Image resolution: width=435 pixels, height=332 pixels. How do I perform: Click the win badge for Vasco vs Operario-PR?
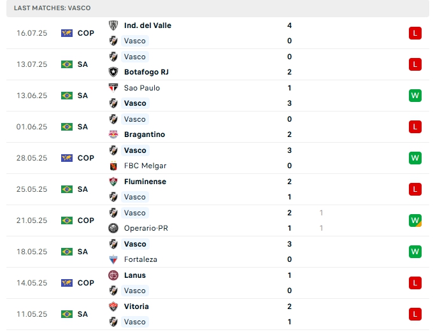pyautogui.click(x=415, y=220)
